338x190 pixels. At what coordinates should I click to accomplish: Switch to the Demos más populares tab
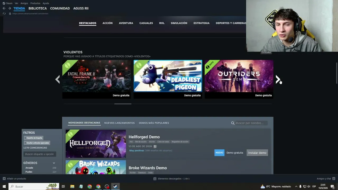coord(154,123)
